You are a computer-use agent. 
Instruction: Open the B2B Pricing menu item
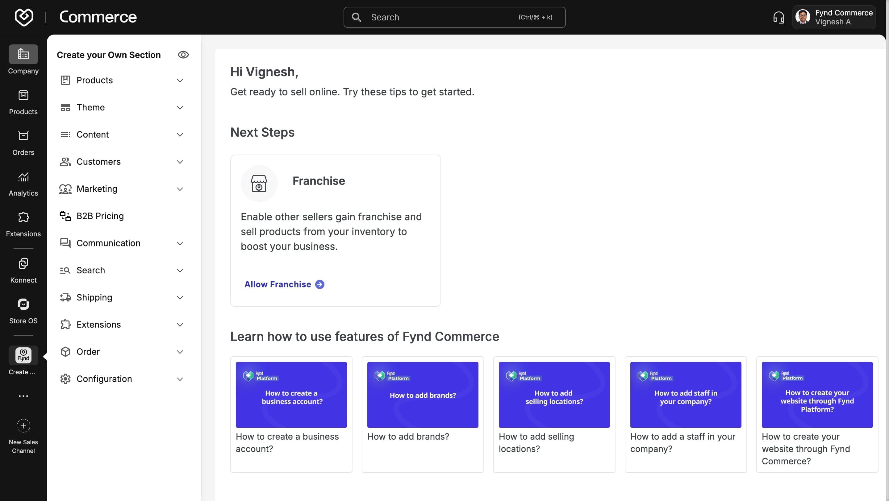pos(122,216)
